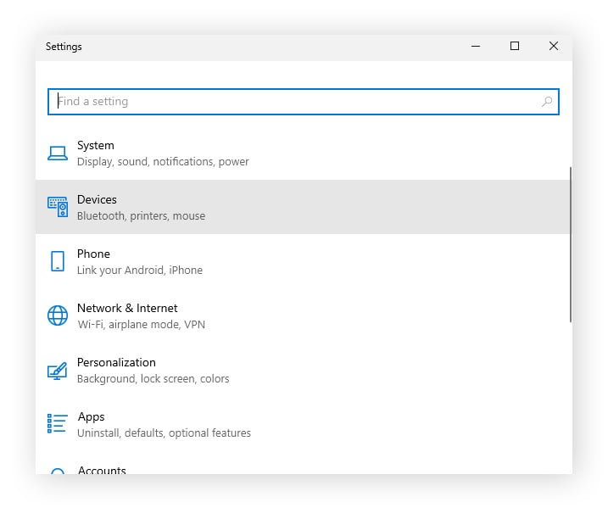Minimize the Settings window
This screenshot has height=508, width=608.
pyautogui.click(x=475, y=47)
